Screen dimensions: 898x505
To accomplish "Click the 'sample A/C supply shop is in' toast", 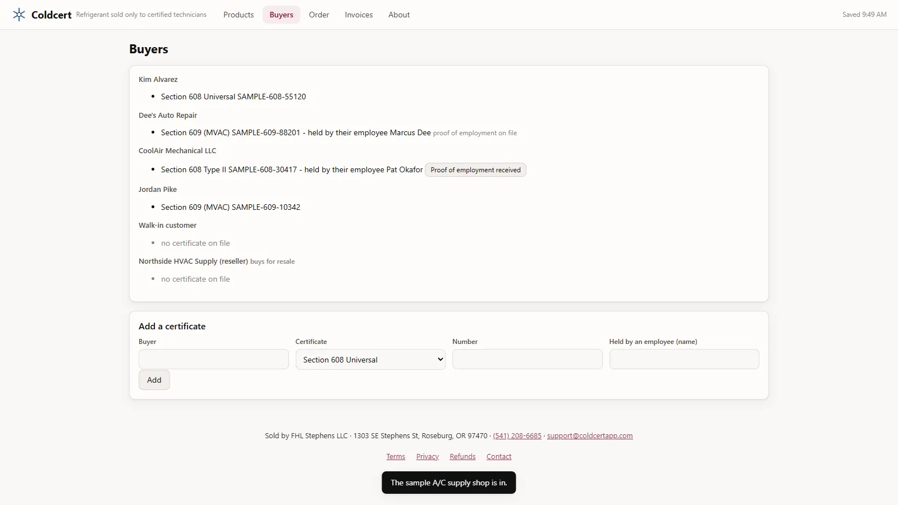I will tap(449, 483).
